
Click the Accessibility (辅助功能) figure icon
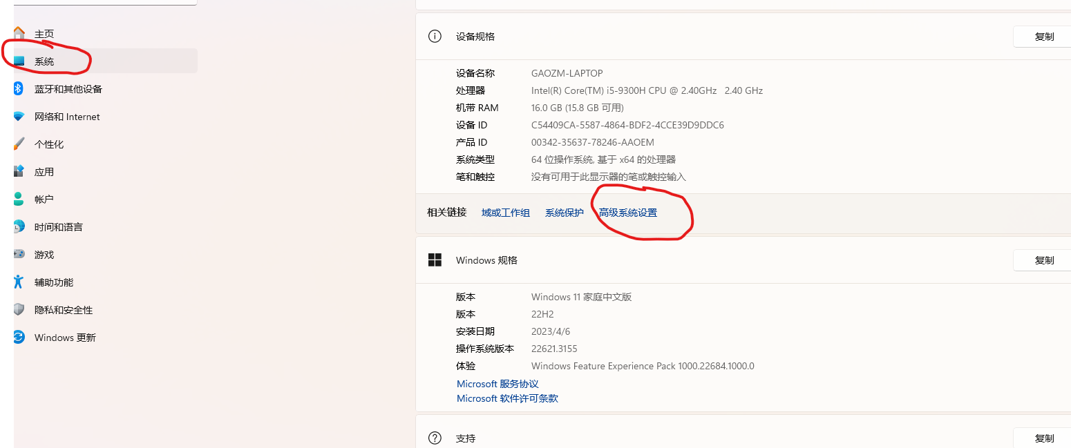pos(19,282)
